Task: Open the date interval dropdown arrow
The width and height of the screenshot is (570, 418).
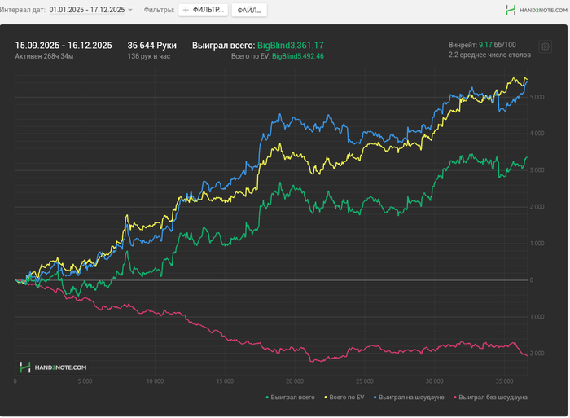Action: point(130,11)
